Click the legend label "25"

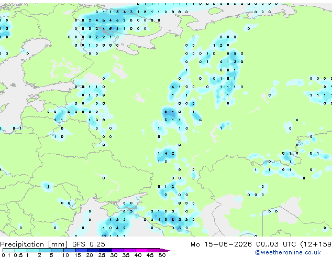pos(102,255)
